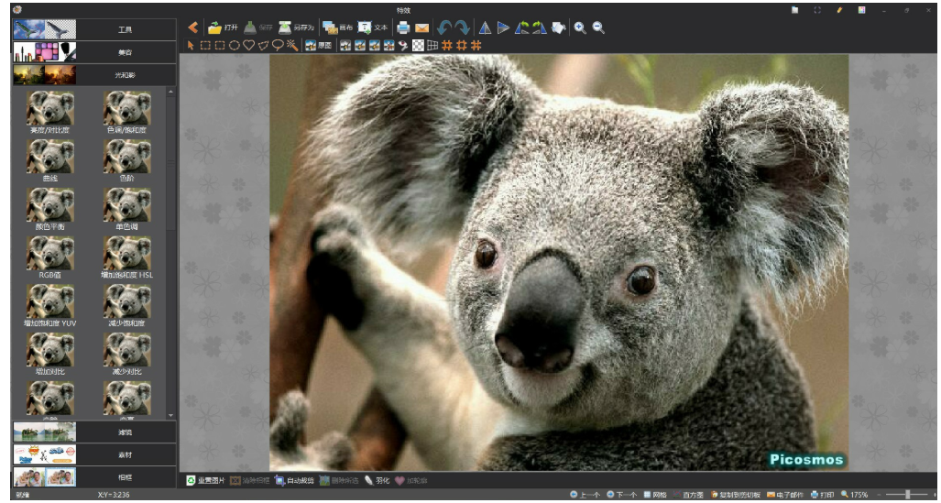
Task: Expand the 美容 beauty category
Action: (125, 52)
